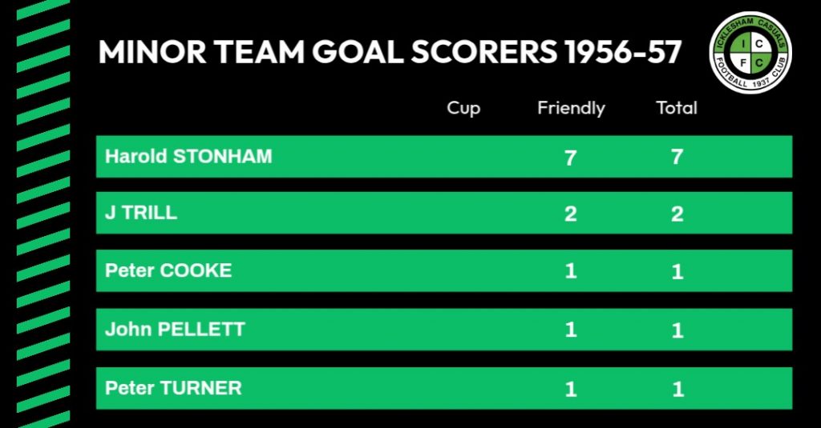Image resolution: width=821 pixels, height=428 pixels.
Task: Click John Pellett's Total goals value
Action: click(x=677, y=330)
